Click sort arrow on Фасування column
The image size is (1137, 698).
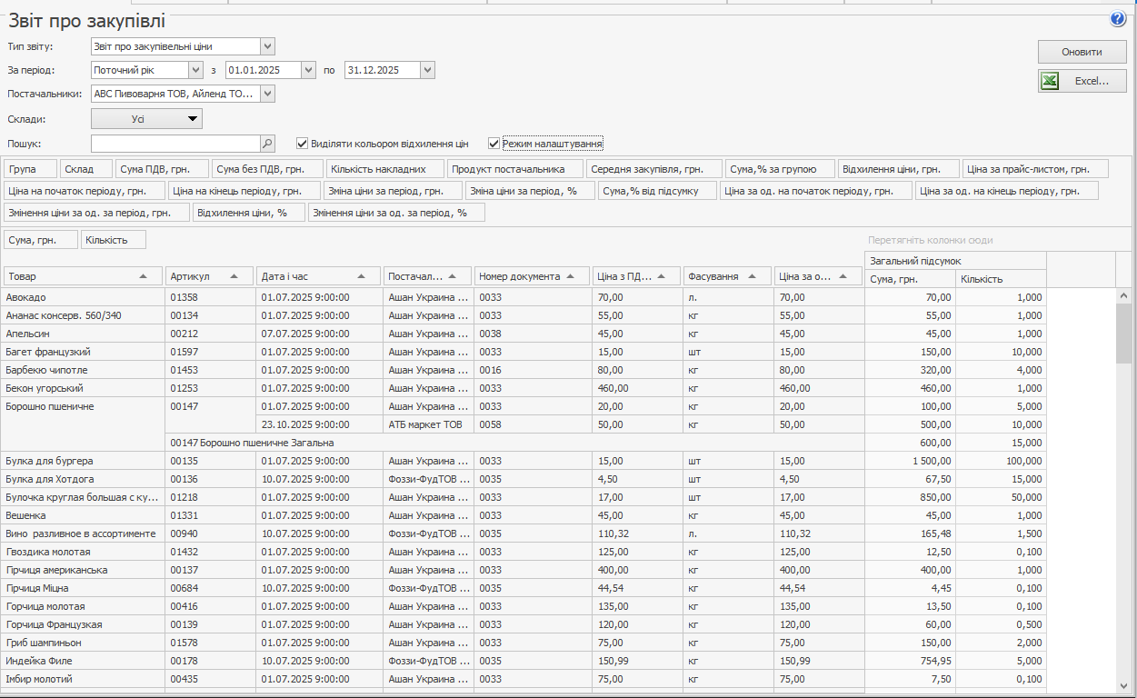tap(753, 276)
